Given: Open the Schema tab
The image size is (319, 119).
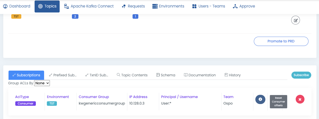Looking at the screenshot, I should pos(166,75).
